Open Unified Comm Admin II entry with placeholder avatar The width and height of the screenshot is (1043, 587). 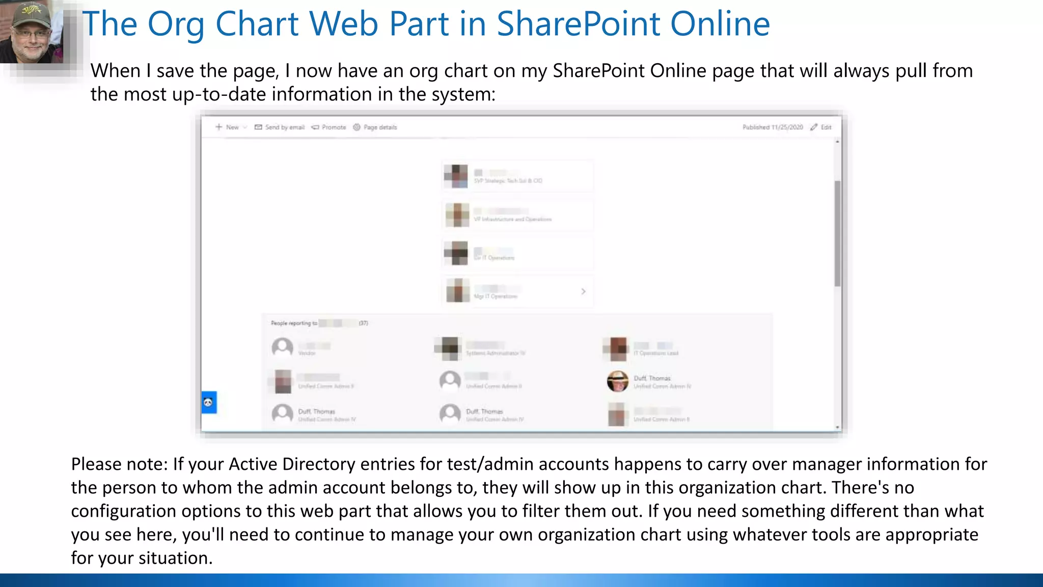(x=481, y=381)
